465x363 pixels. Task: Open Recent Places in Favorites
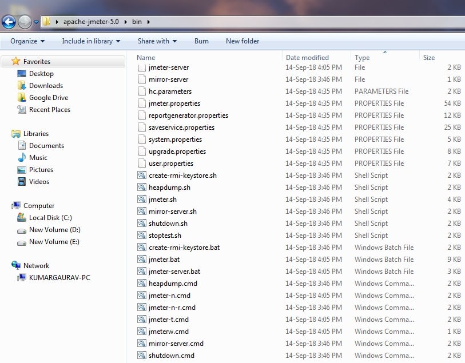(50, 110)
